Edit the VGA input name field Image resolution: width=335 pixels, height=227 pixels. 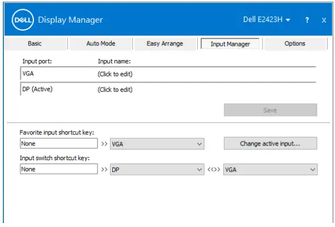[x=115, y=74]
